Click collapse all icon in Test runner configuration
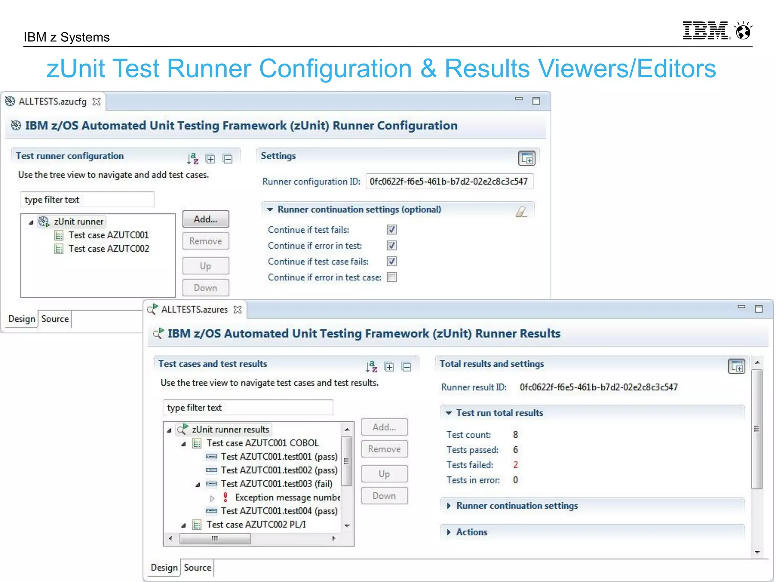The width and height of the screenshot is (776, 582). [228, 159]
